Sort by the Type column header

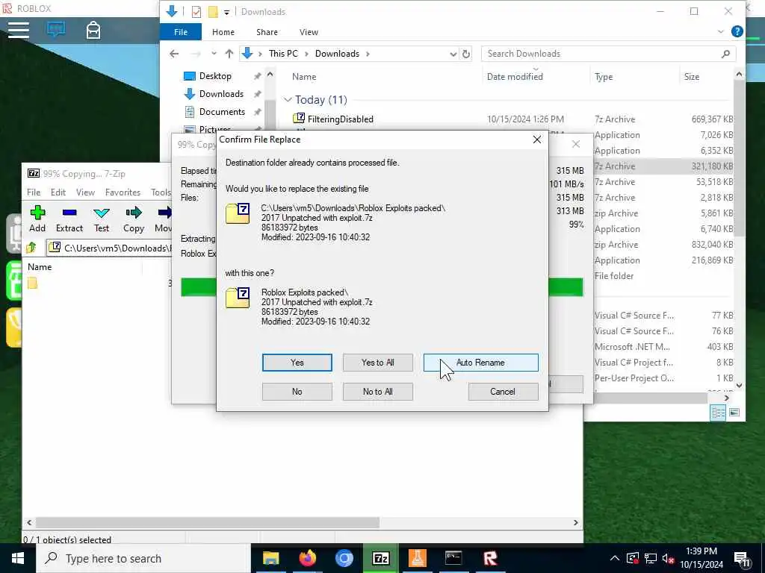coord(604,77)
